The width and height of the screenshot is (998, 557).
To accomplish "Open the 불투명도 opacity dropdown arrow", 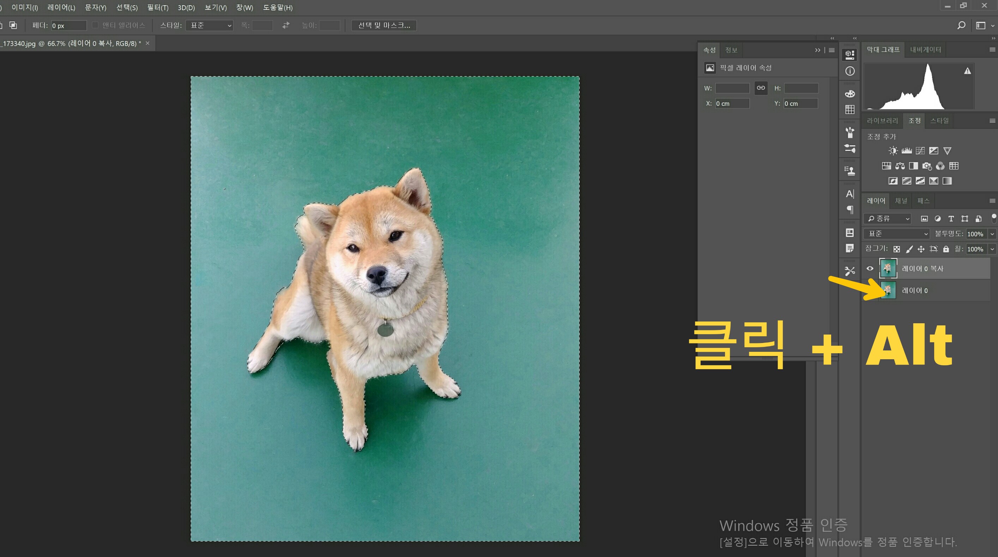I will (992, 234).
